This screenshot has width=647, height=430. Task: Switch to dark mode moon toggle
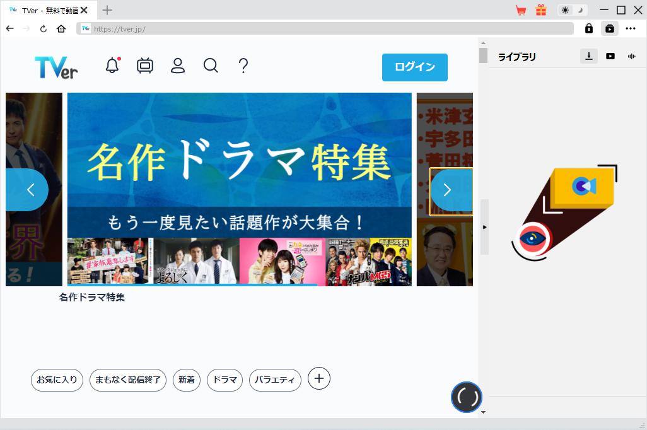click(x=581, y=10)
